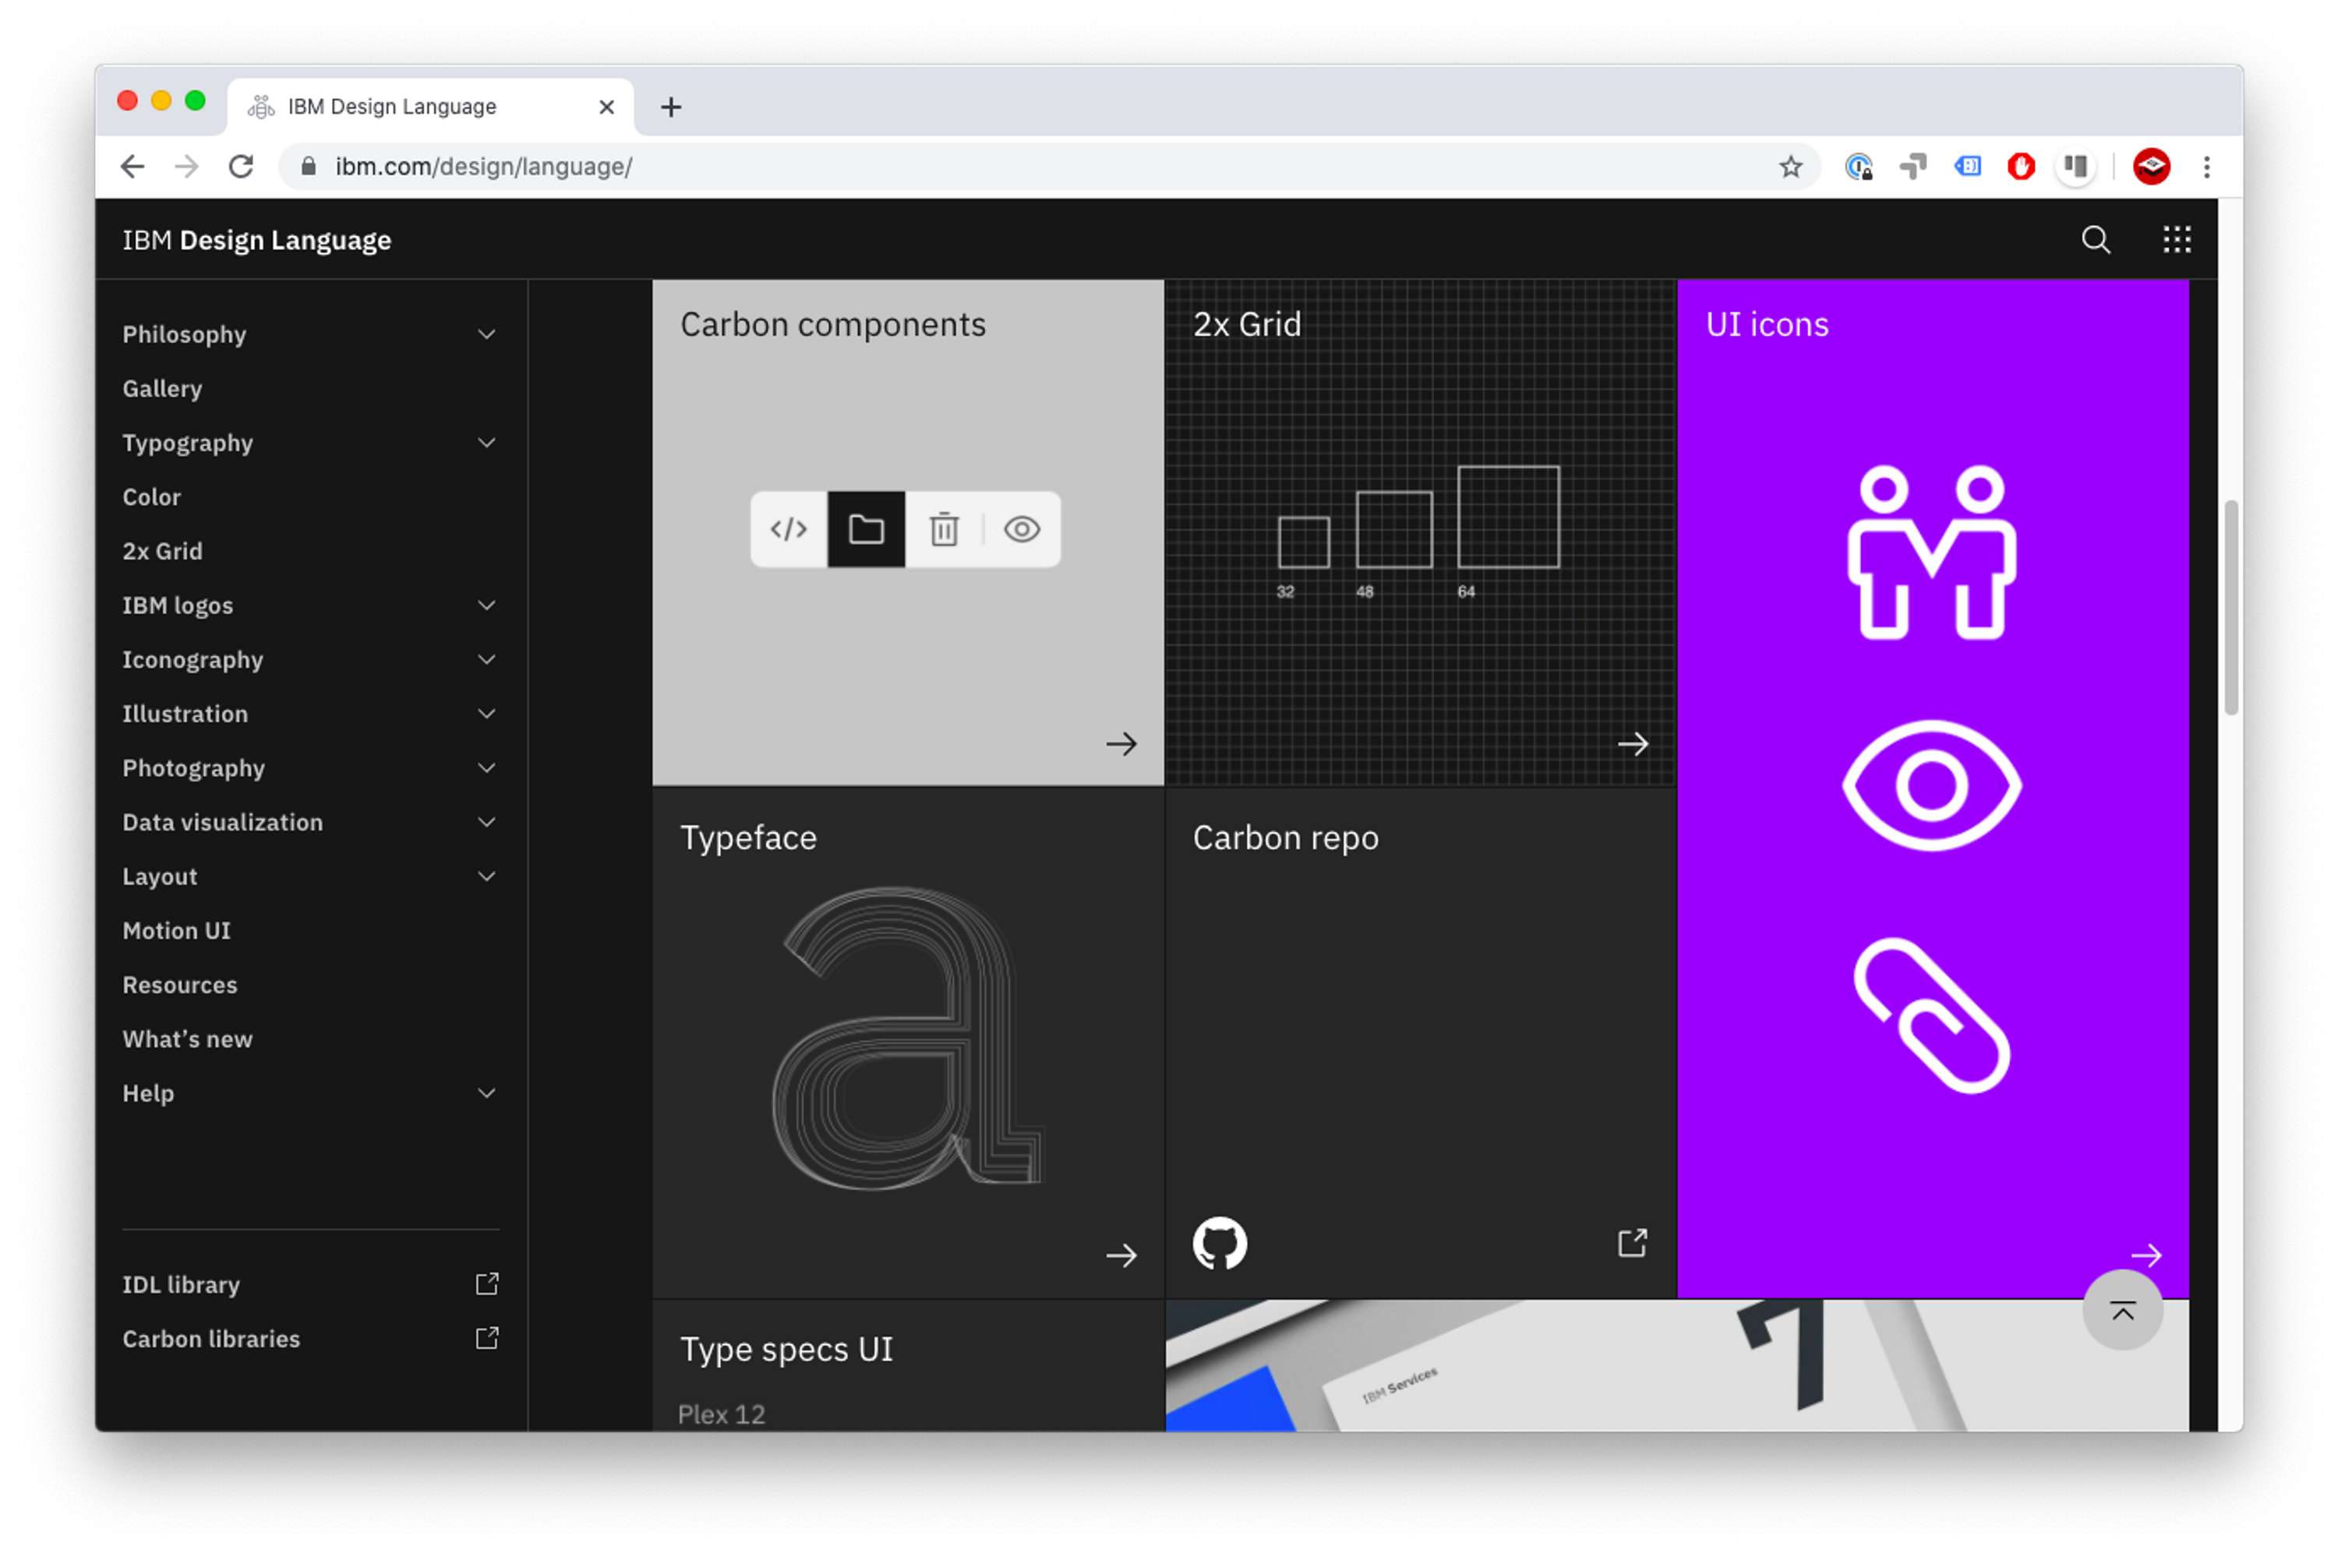
Task: Click the paperclip icon in UI icons
Action: [x=1931, y=1016]
